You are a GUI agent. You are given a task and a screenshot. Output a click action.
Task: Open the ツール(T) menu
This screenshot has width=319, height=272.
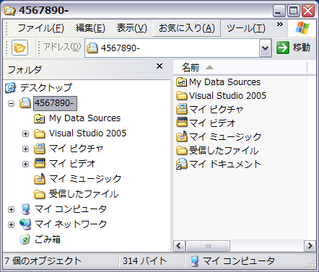click(x=246, y=28)
